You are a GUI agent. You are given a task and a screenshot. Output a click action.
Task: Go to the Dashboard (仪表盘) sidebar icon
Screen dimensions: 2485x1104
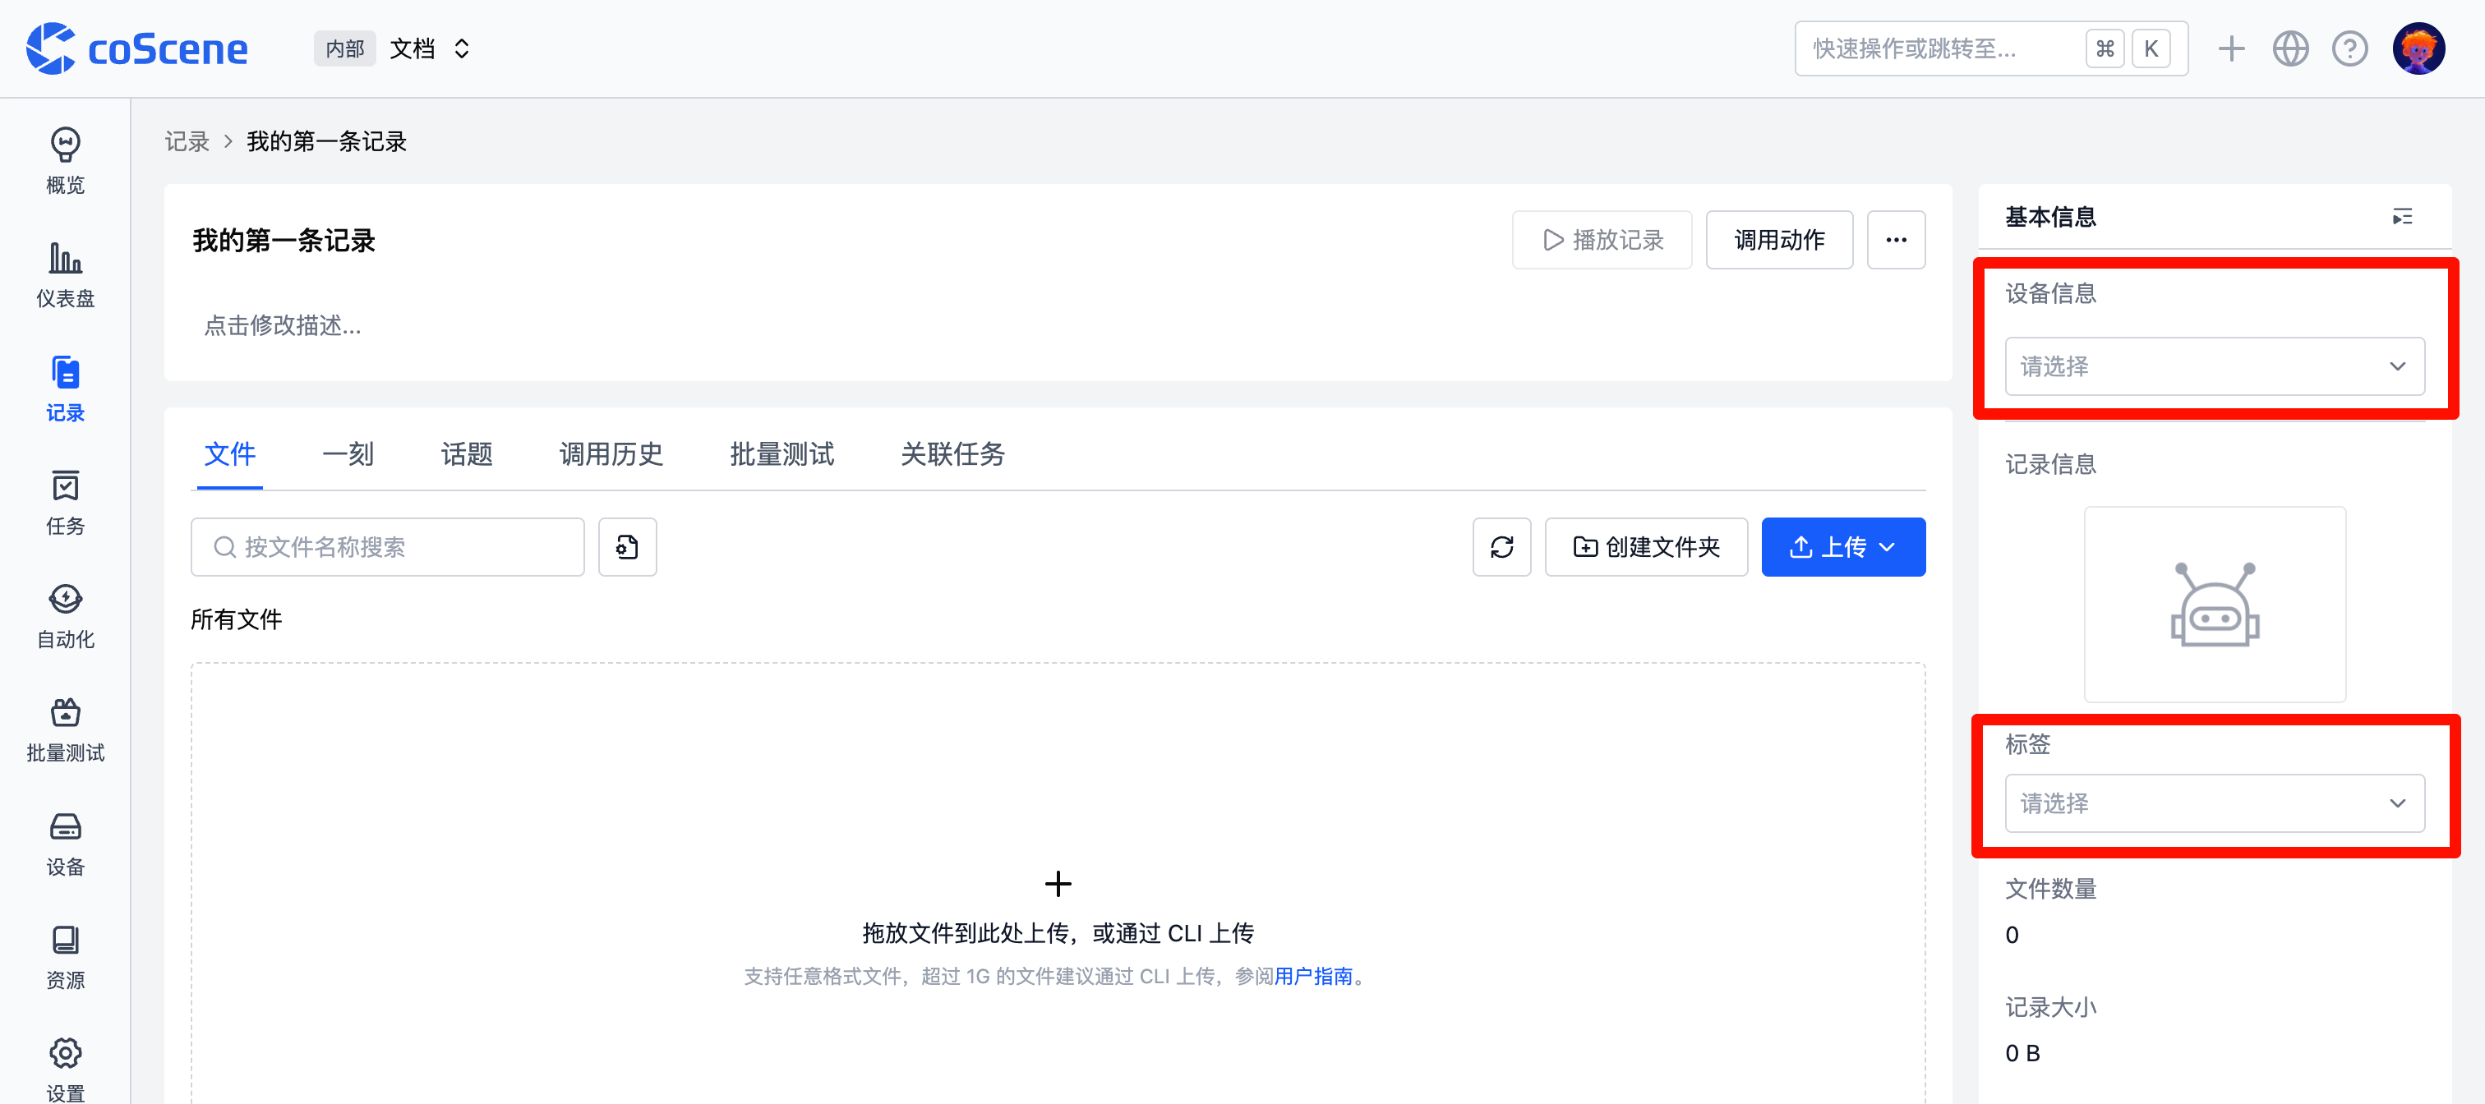point(65,275)
